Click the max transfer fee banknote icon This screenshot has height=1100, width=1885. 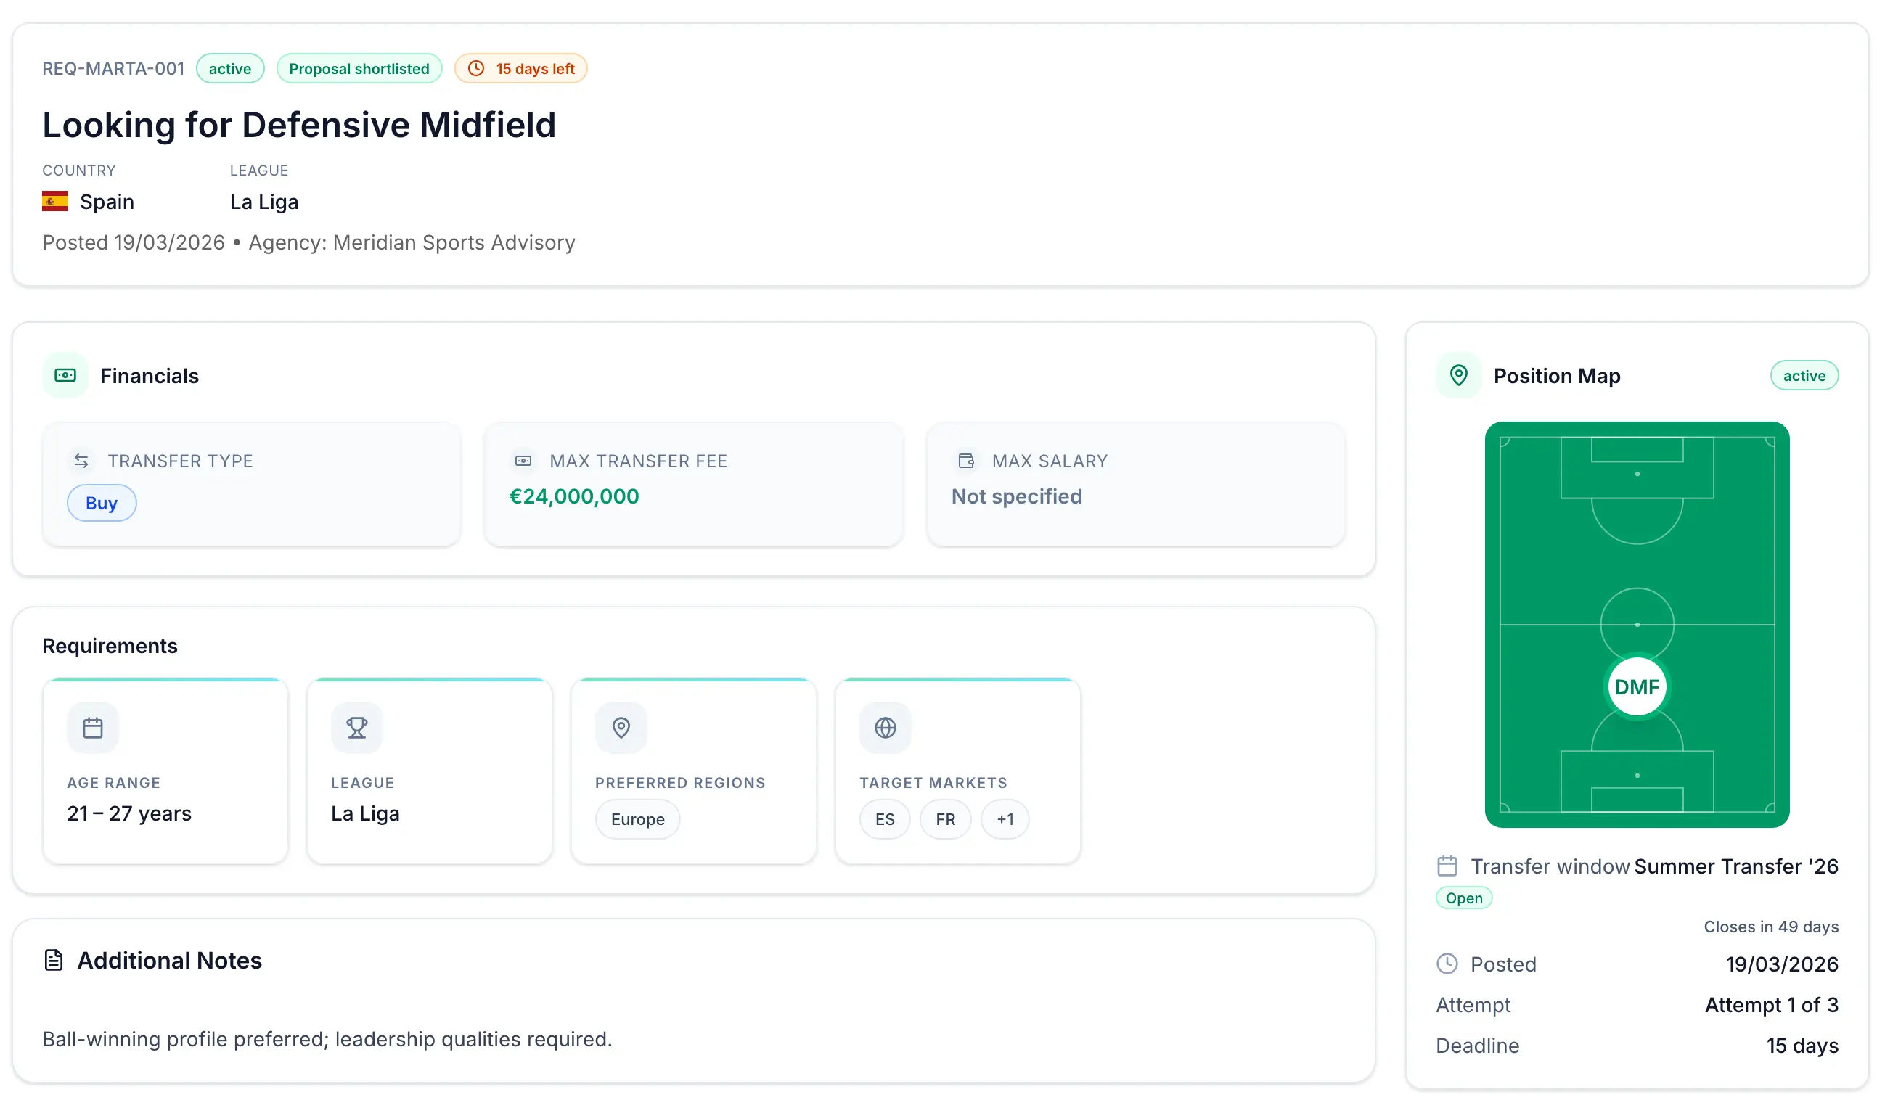pos(523,461)
